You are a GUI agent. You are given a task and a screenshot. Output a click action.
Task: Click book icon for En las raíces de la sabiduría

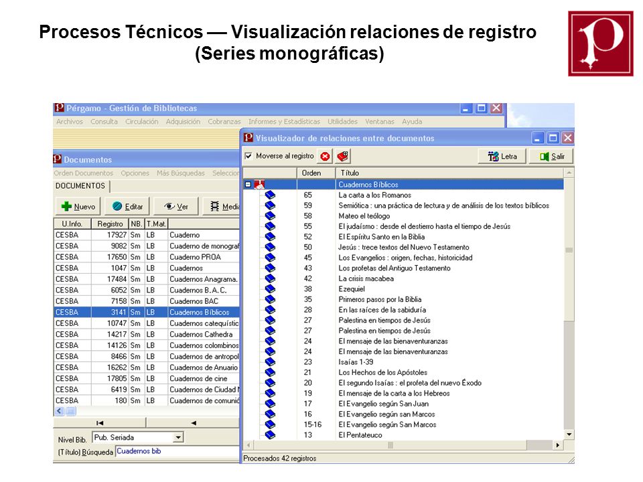coord(270,310)
